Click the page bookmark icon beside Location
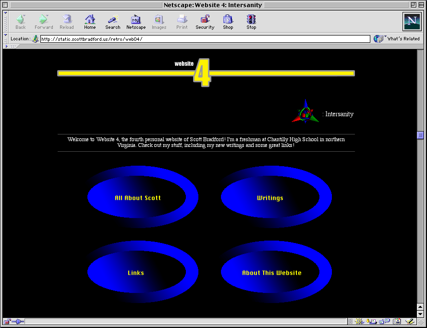The image size is (427, 328). pos(35,39)
